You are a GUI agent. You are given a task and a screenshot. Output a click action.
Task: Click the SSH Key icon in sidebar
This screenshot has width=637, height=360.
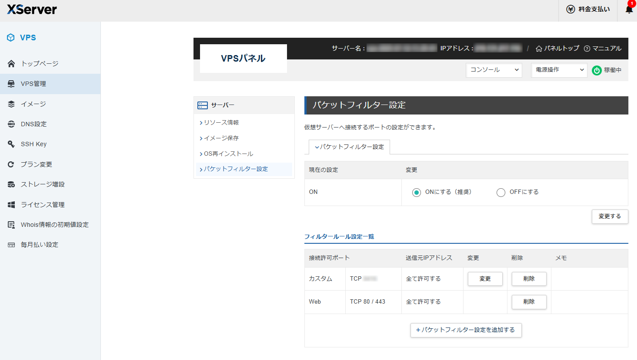coord(11,144)
